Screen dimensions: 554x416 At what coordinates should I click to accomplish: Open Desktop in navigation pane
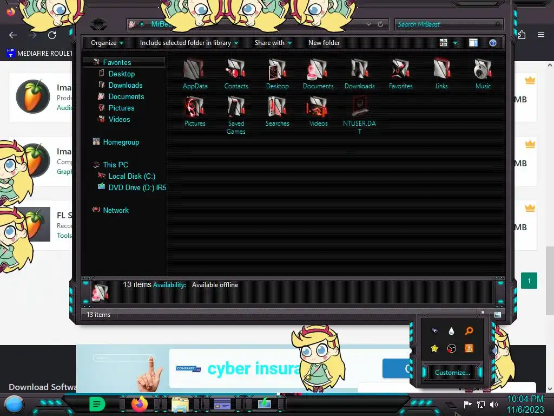(x=122, y=74)
